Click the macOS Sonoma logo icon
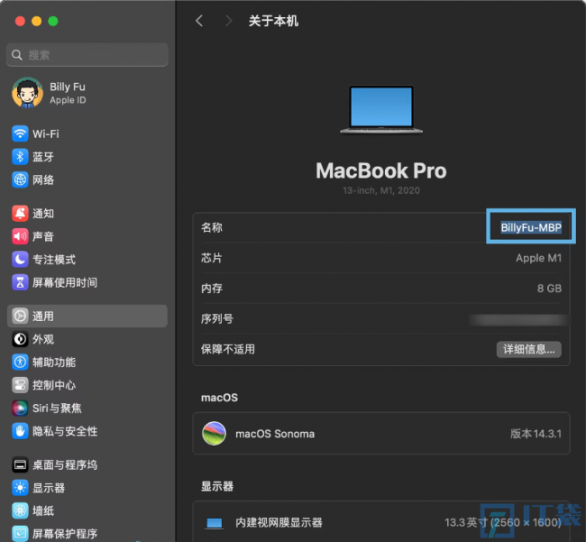Viewport: 586px width, 542px height. [x=214, y=434]
